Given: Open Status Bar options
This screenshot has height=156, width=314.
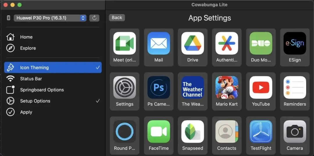Looking at the screenshot, I should [53, 79].
